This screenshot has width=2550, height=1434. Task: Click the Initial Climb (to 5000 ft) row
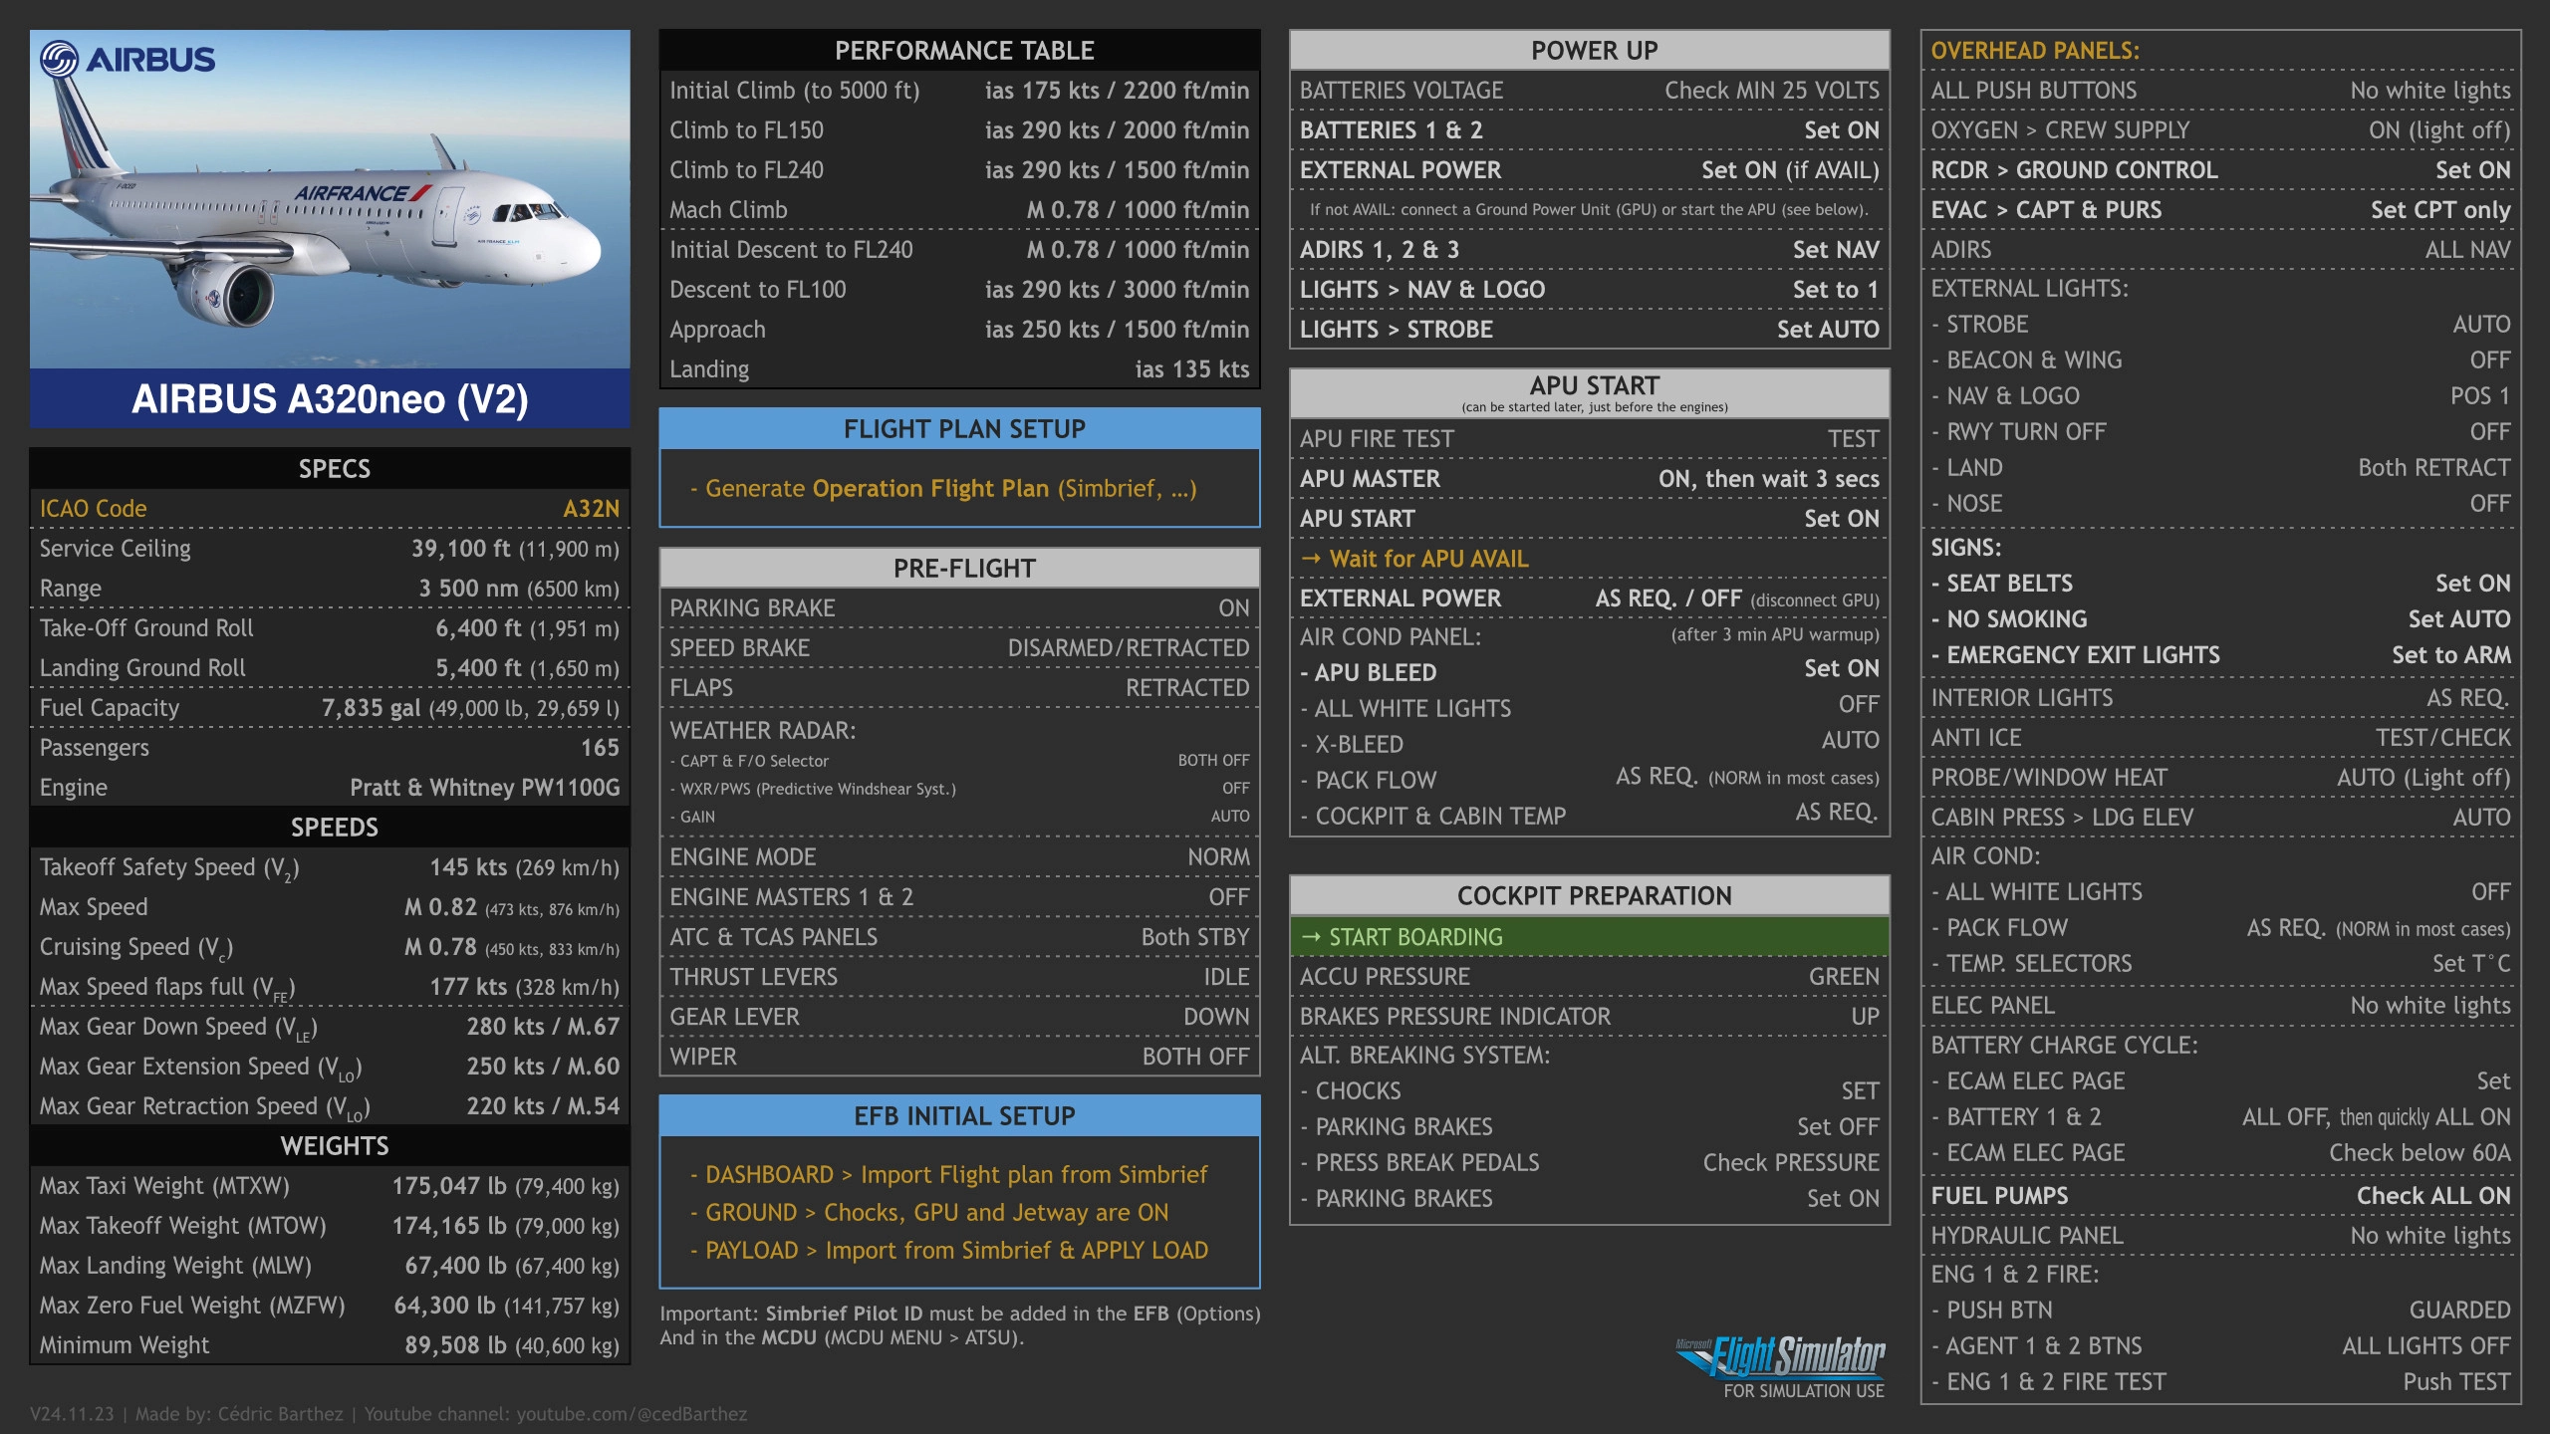pos(960,90)
